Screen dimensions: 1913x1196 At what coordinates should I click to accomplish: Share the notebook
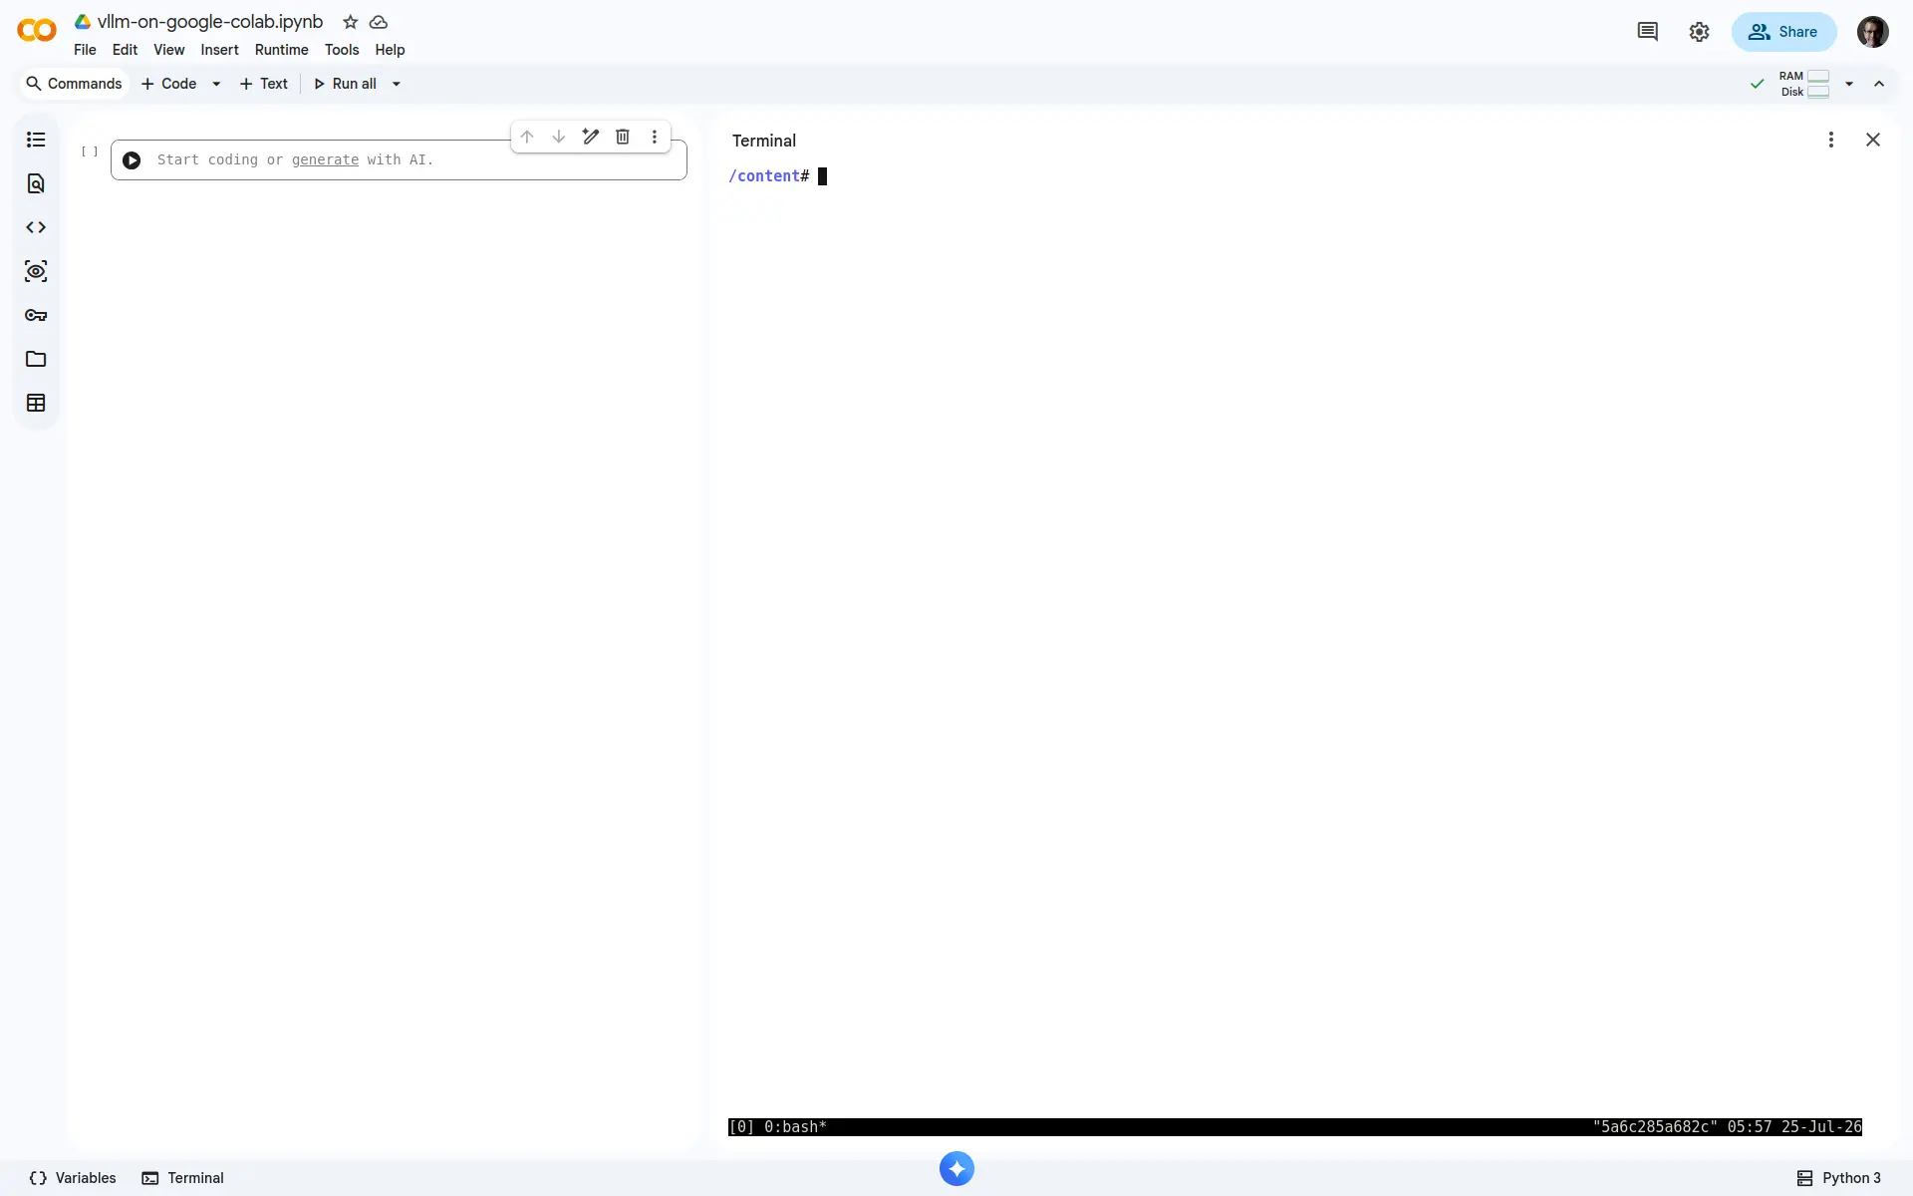[x=1783, y=32]
